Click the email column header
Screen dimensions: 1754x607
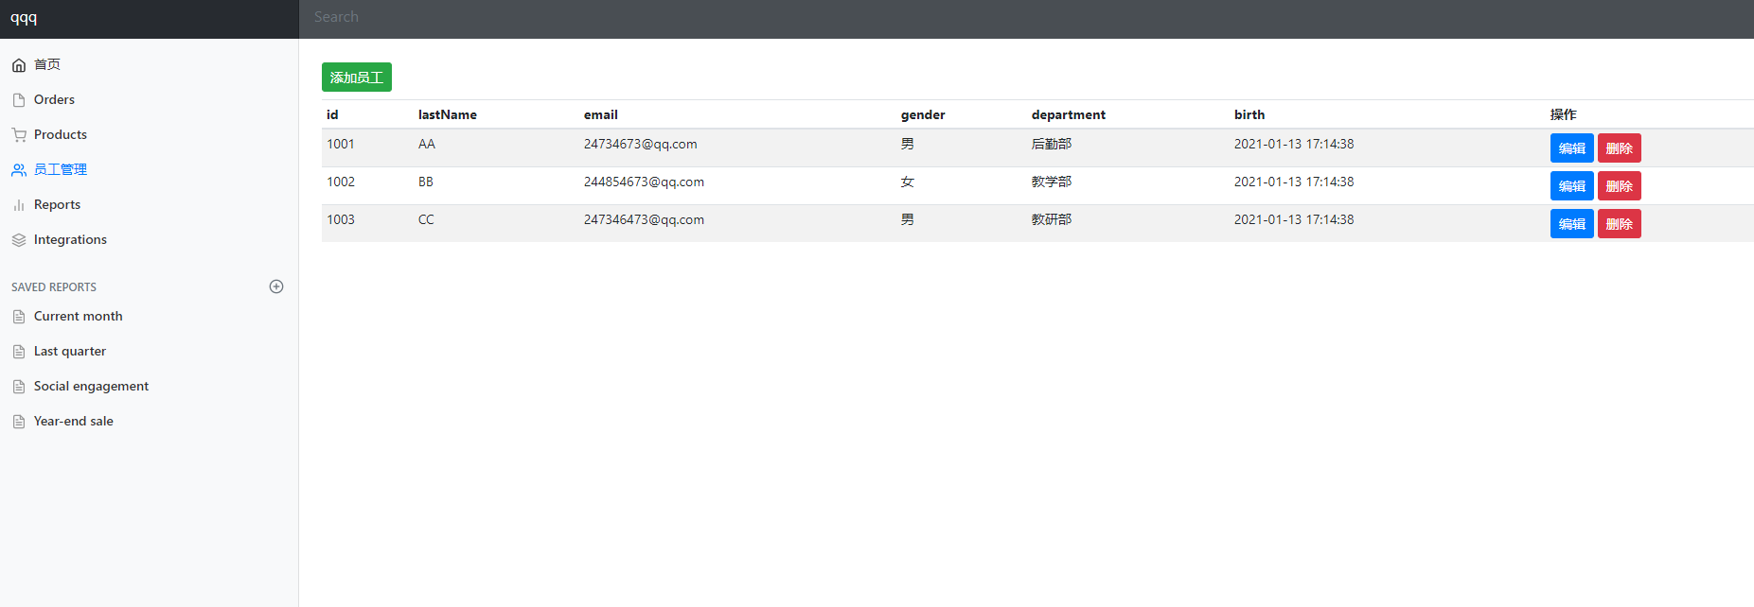click(x=601, y=114)
